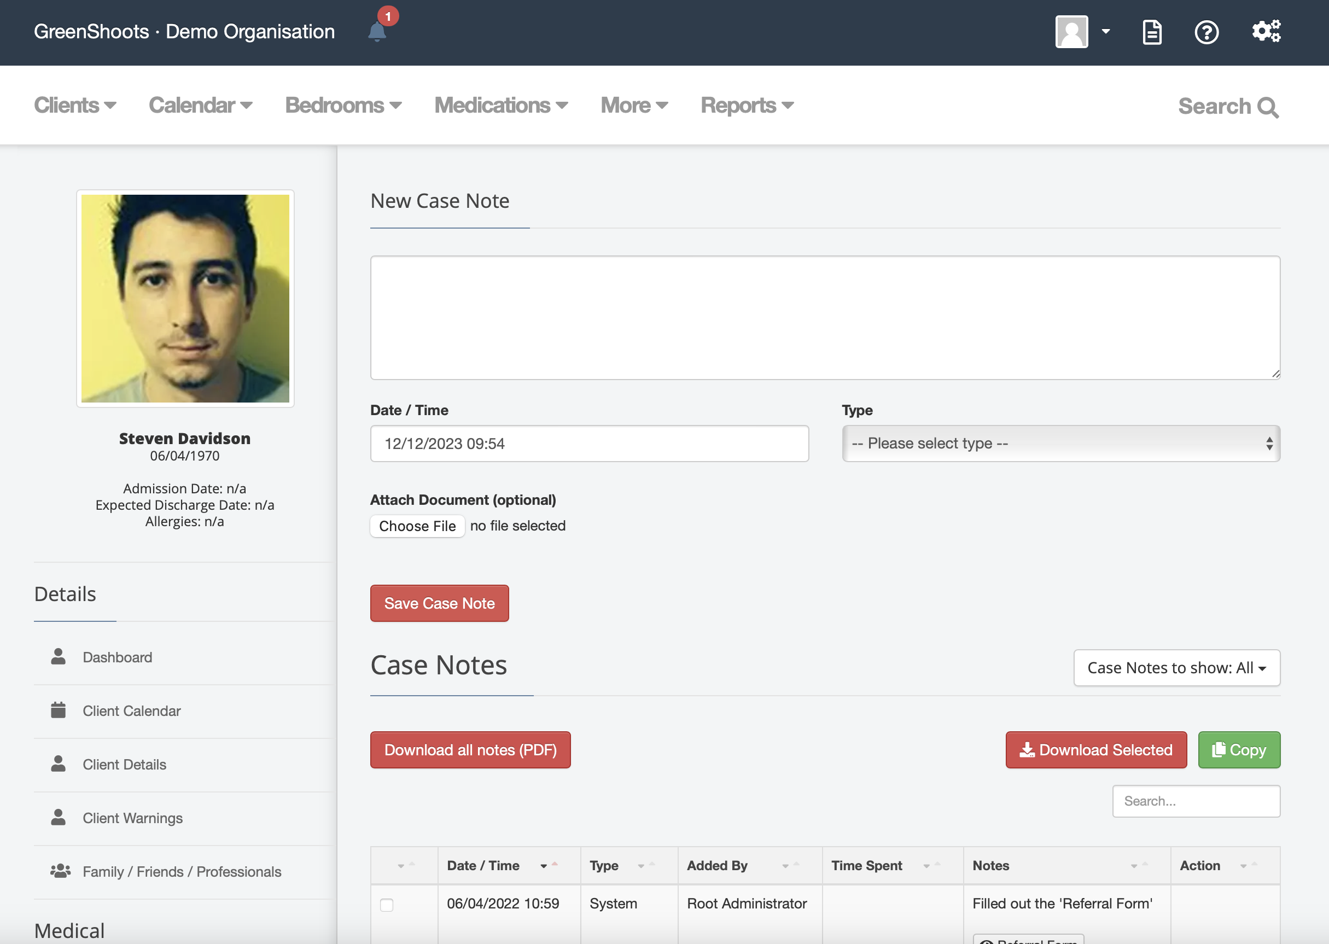The width and height of the screenshot is (1329, 944).
Task: Click the Save Case Note button
Action: click(439, 603)
